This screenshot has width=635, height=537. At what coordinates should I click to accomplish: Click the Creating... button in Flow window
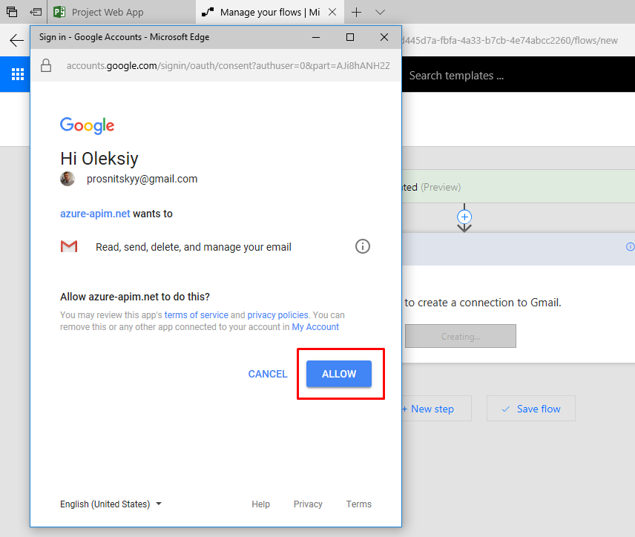(x=461, y=336)
